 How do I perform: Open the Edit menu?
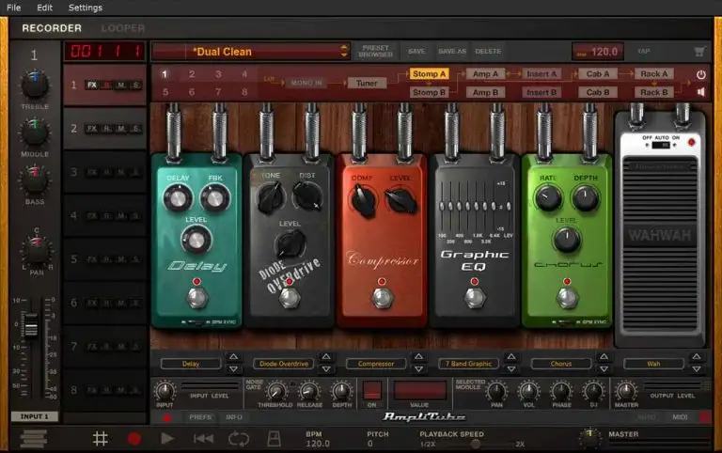pyautogui.click(x=44, y=8)
